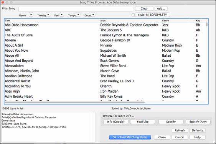Click artist Steve Miller Band
This screenshot has height=144, width=216.
click(x=113, y=65)
